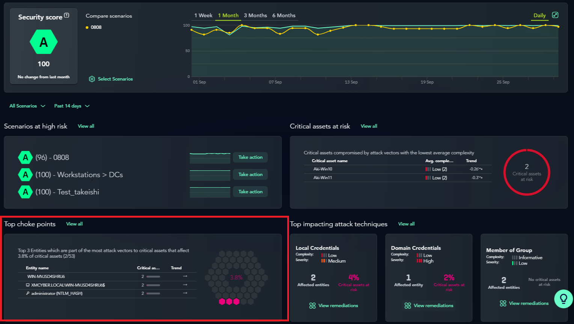Select the 1 Month chart tab
574x324 pixels.
228,15
